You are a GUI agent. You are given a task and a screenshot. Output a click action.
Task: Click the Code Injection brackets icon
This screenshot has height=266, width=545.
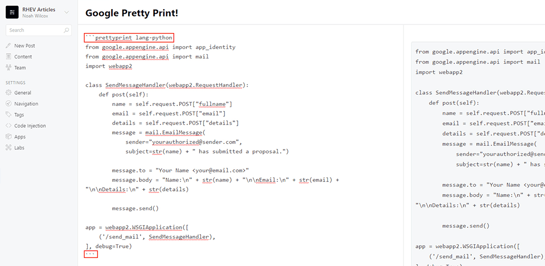point(9,126)
